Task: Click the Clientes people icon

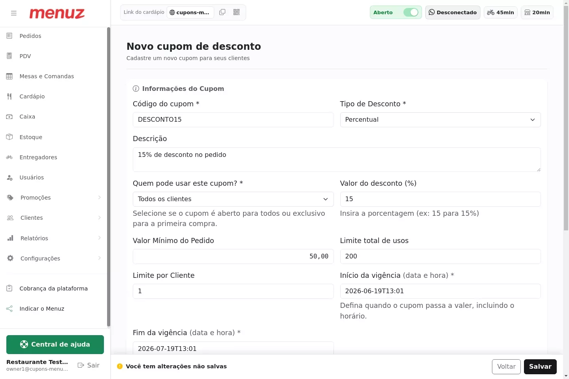Action: click(x=10, y=218)
